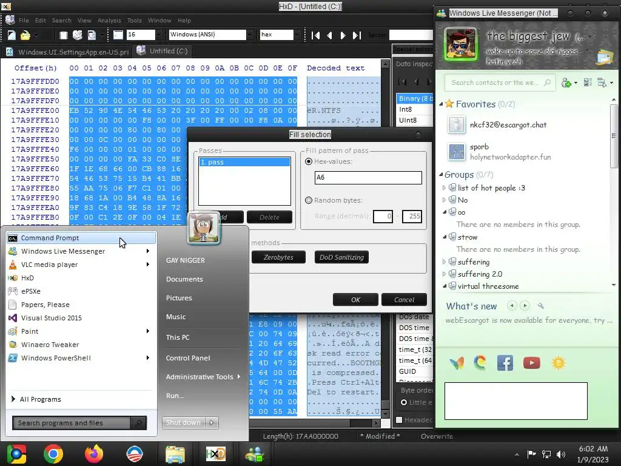Click the Hex-values input field containing A6
The width and height of the screenshot is (621, 466).
tap(368, 178)
